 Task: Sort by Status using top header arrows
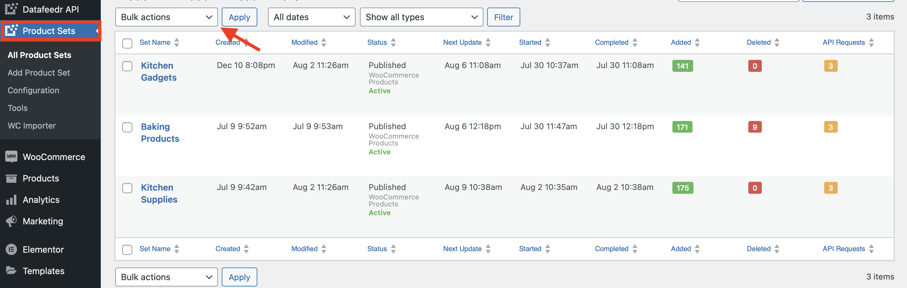(x=393, y=42)
